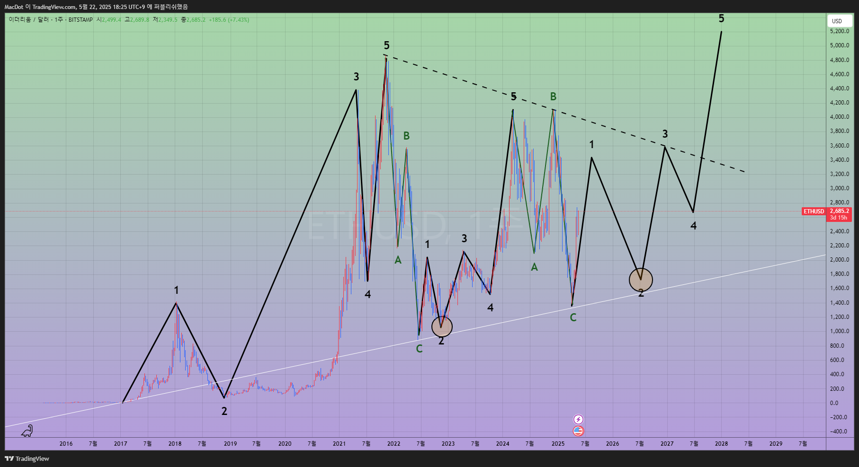Click 2,000.0 on the price axis
The height and width of the screenshot is (467, 859).
(x=840, y=260)
